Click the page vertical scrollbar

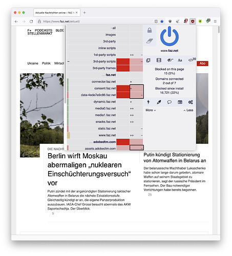pyautogui.click(x=219, y=30)
